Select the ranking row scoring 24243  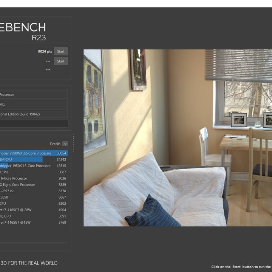pos(34,159)
